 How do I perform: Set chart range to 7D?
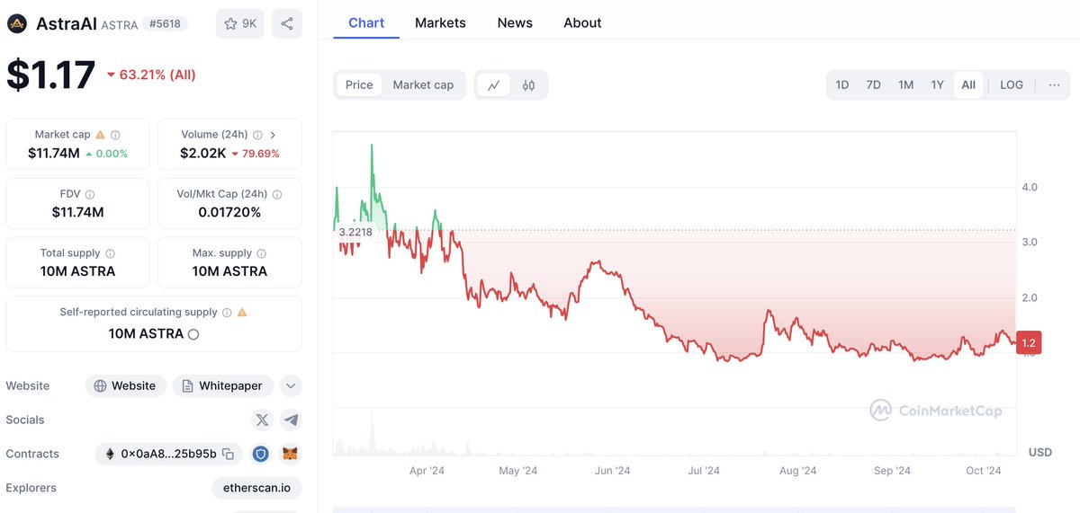coord(873,85)
